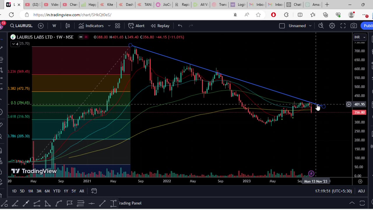373x210 pixels.
Task: Open the candlestick chart style selector
Action: (x=68, y=26)
